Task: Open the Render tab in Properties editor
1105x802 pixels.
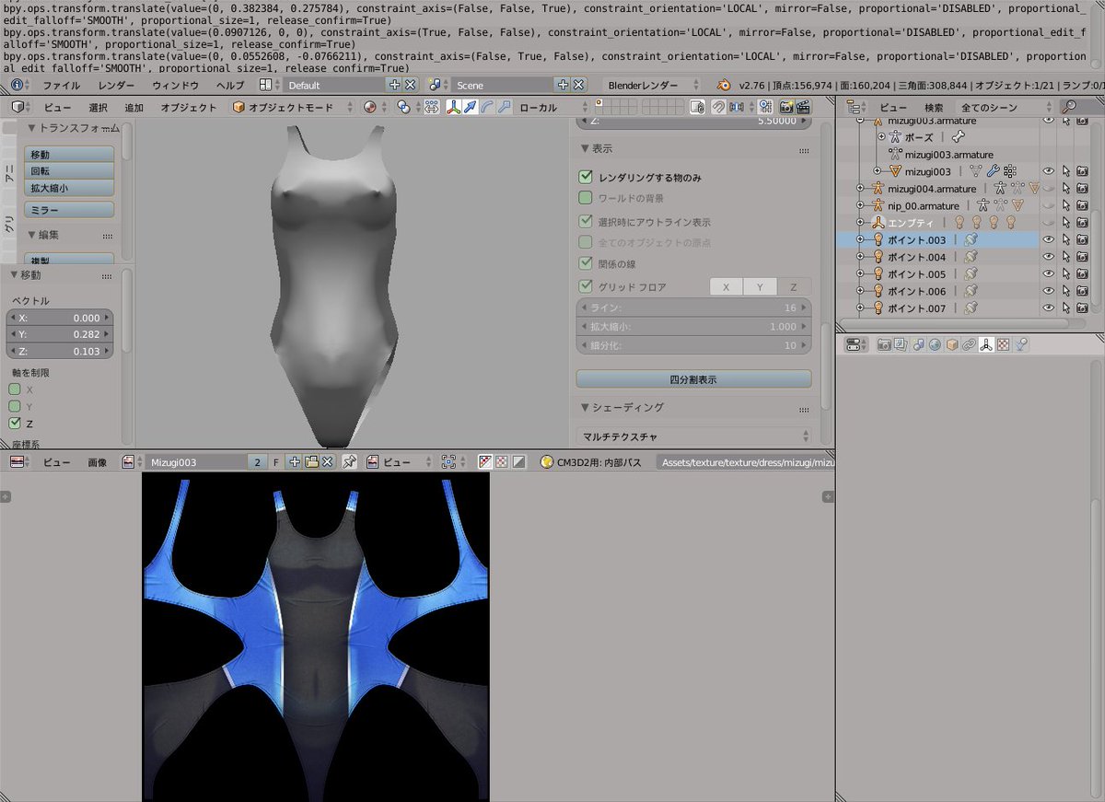Action: pos(884,345)
